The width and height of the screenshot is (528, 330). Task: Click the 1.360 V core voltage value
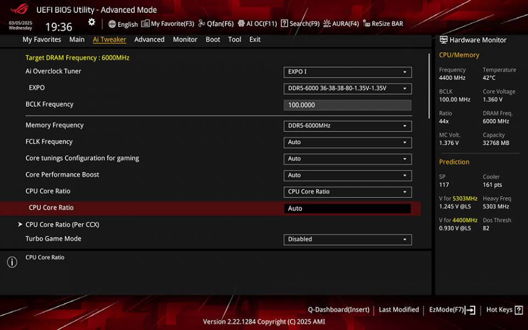(x=492, y=100)
